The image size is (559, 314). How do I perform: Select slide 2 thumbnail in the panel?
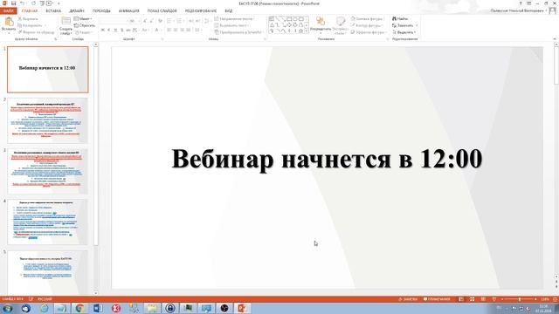(48, 120)
